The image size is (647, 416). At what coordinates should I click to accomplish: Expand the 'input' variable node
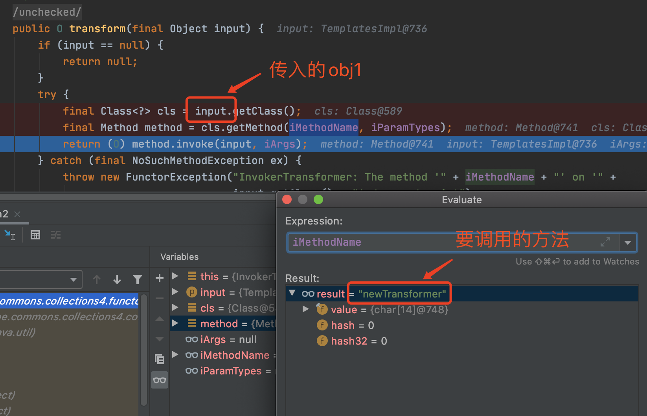click(x=176, y=292)
